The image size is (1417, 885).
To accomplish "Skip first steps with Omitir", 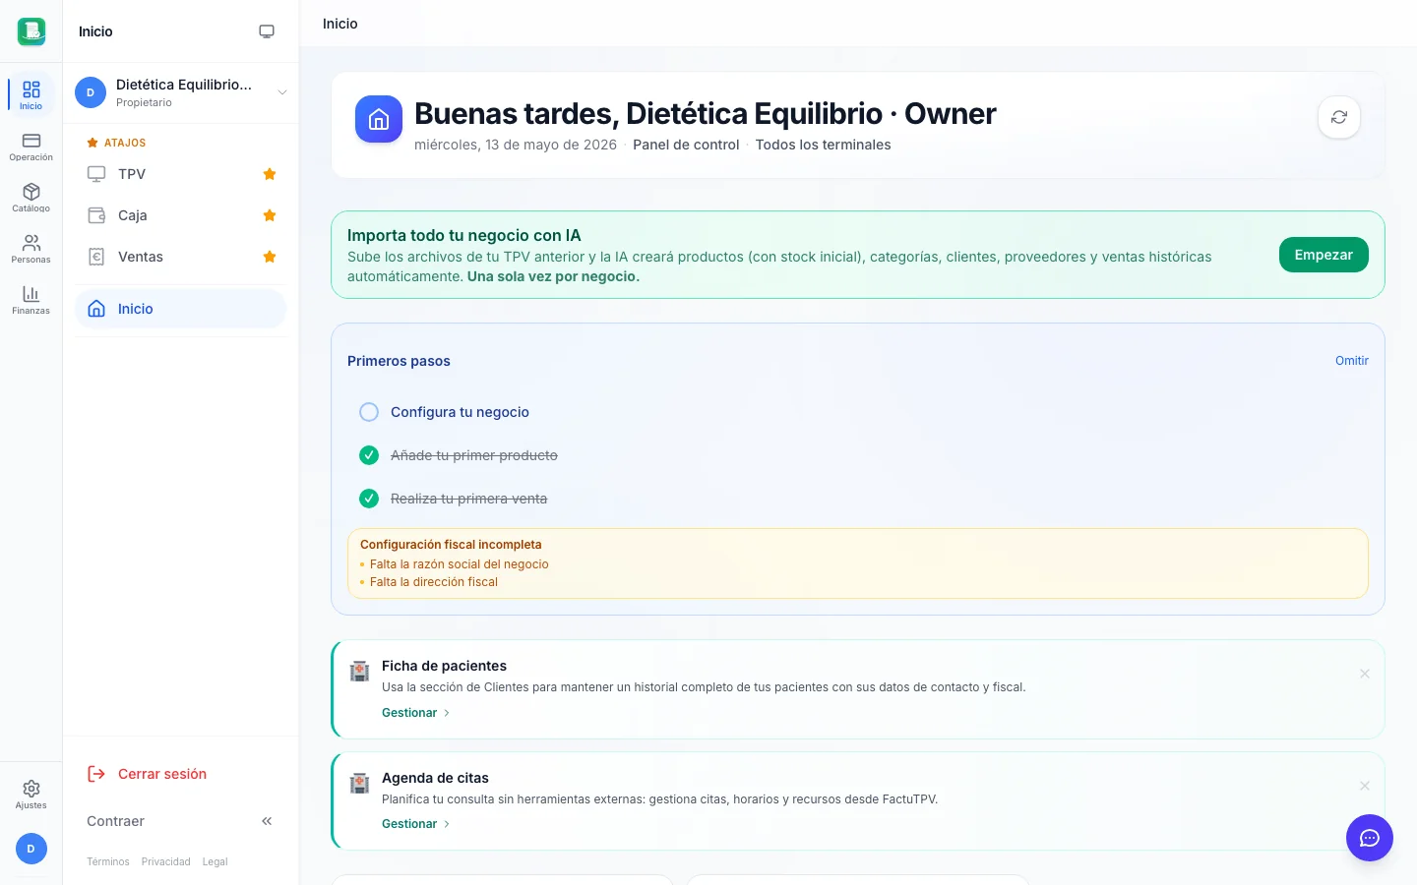I will pyautogui.click(x=1352, y=361).
